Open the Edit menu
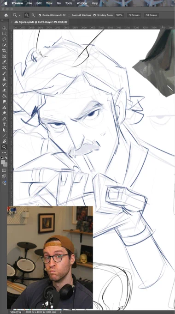This screenshot has height=314, width=175. (39, 3)
